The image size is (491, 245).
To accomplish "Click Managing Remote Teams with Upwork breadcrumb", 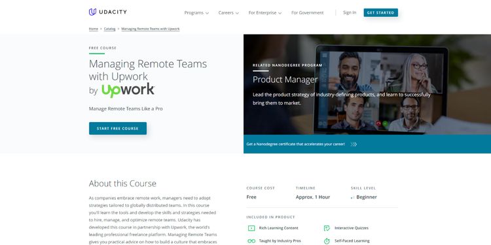I will click(151, 29).
